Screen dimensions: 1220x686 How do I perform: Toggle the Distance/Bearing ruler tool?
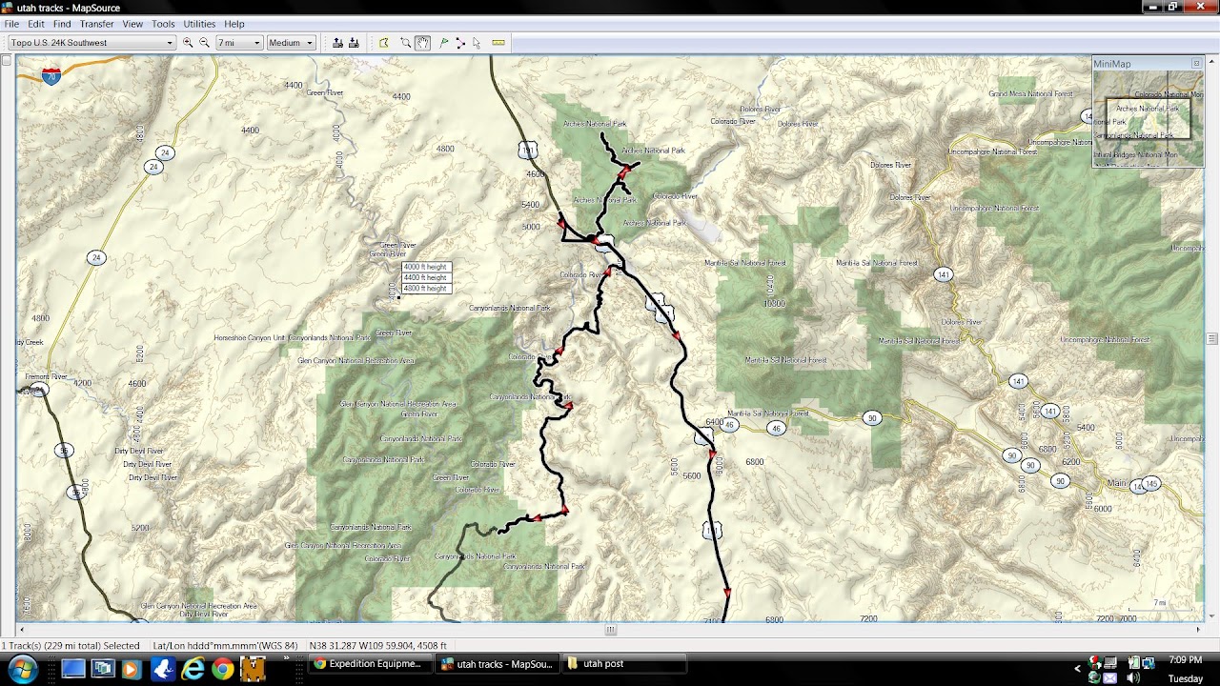pos(498,43)
